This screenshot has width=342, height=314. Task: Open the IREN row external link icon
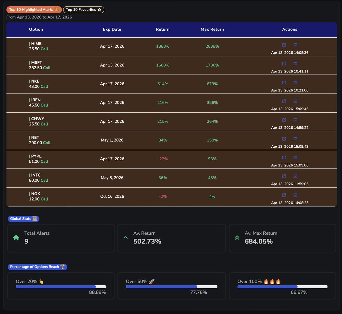[x=284, y=101]
